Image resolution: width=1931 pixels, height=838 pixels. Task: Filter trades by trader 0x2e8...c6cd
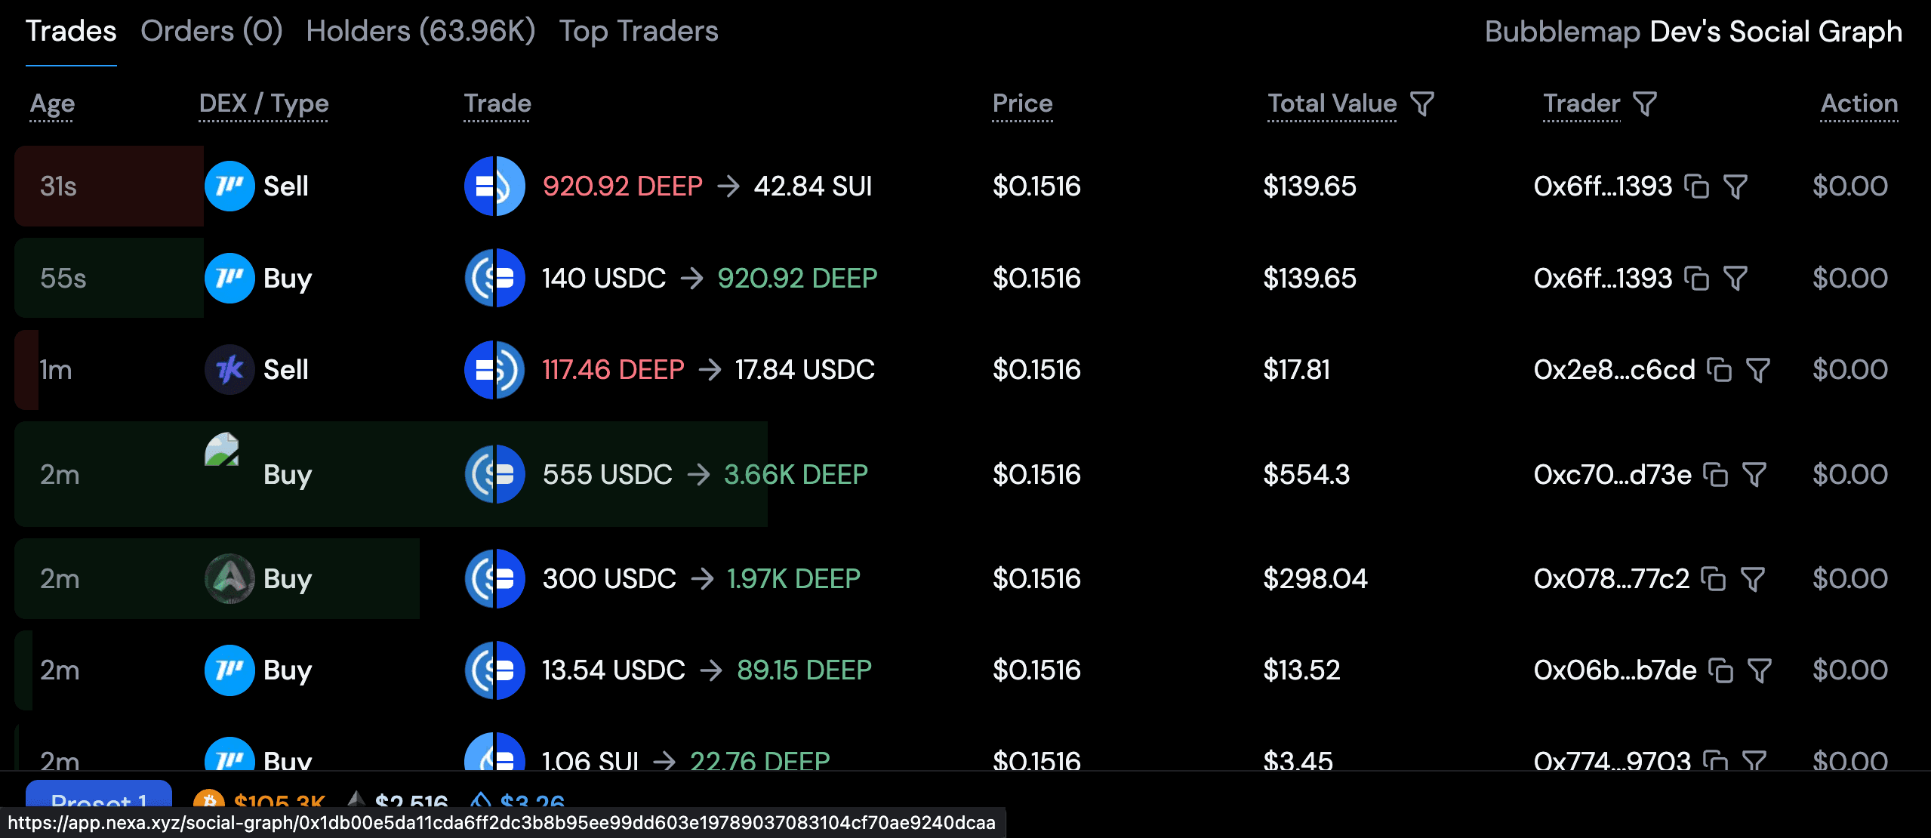[x=1760, y=369]
